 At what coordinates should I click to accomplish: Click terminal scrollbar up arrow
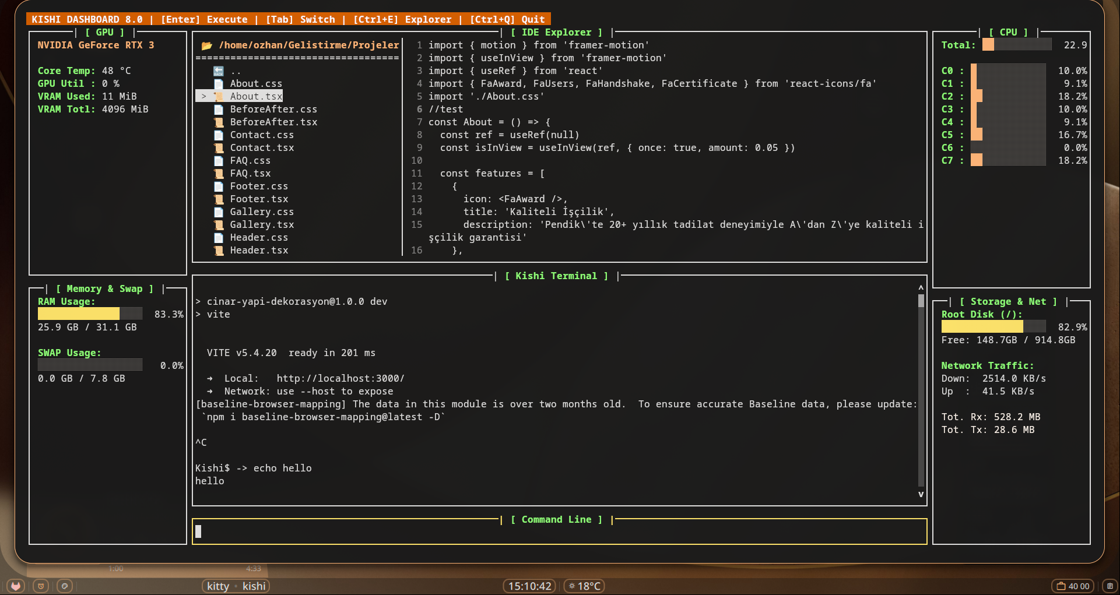tap(921, 288)
